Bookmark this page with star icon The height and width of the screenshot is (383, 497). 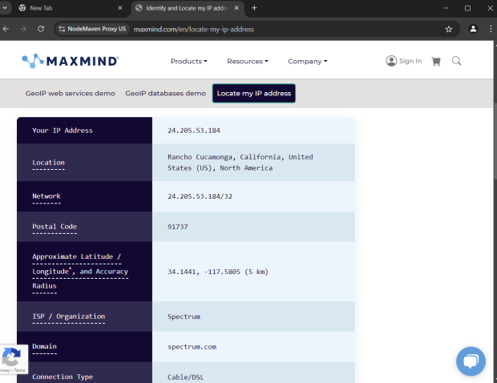tap(449, 29)
